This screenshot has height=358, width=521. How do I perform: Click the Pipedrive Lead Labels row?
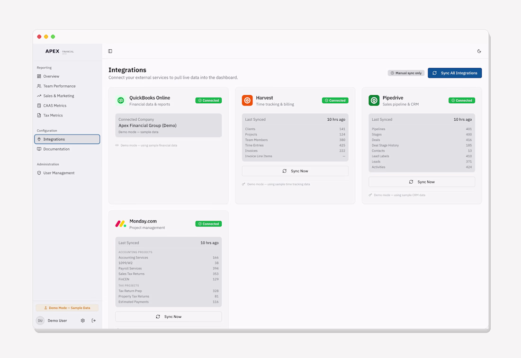coord(422,156)
